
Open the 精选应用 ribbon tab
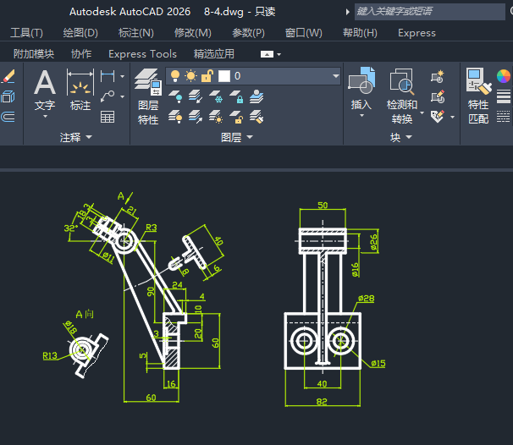(214, 53)
